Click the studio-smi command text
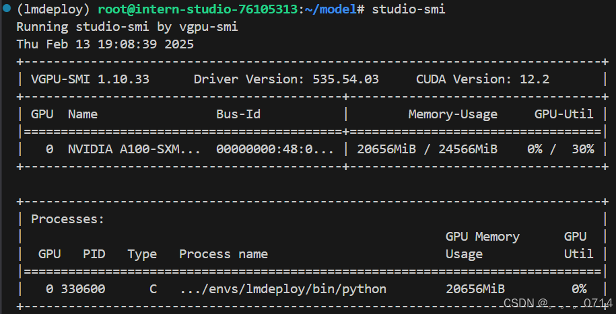This screenshot has width=616, height=314. point(409,9)
